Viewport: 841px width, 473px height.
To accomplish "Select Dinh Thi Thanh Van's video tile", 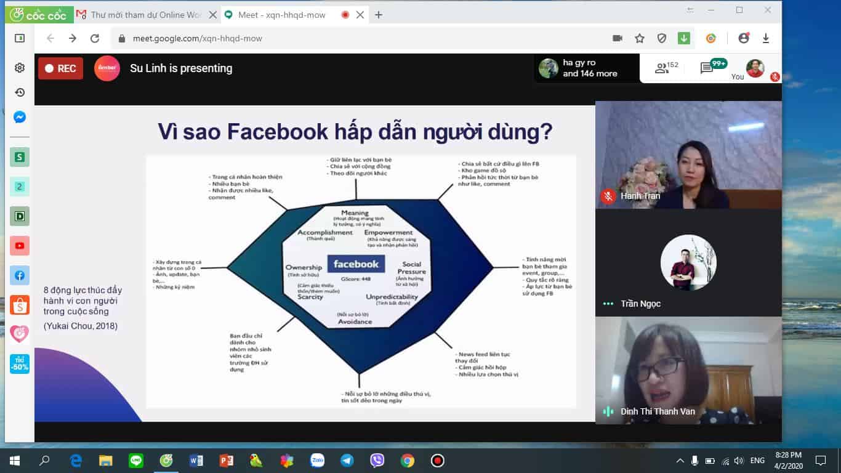I will [x=688, y=370].
